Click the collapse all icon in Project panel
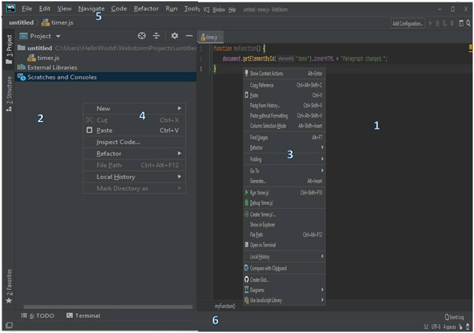This screenshot has width=474, height=333. click(x=157, y=36)
